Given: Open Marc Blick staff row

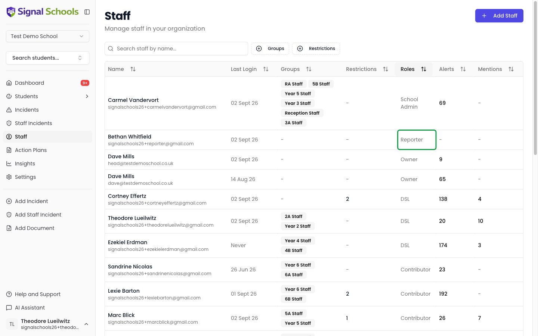Looking at the screenshot, I should (314, 318).
